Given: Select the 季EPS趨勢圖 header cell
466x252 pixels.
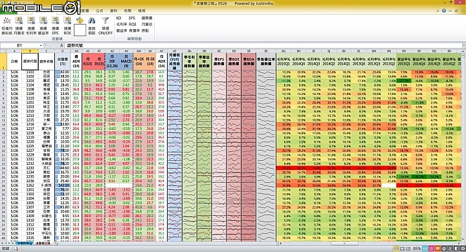Looking at the screenshot, I should pyautogui.click(x=219, y=61).
